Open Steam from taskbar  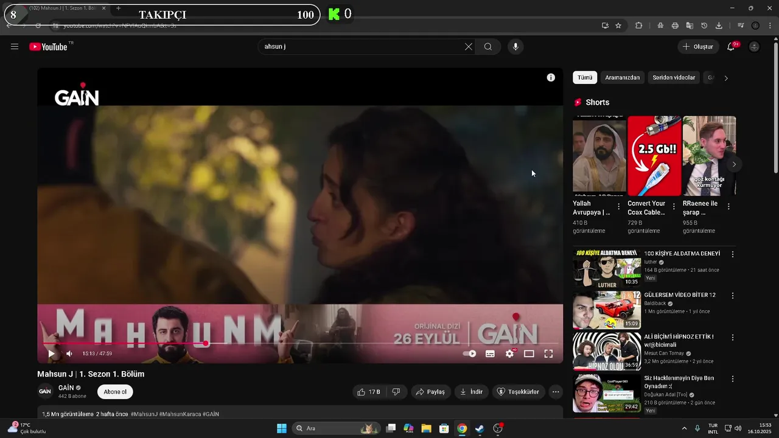(x=480, y=428)
